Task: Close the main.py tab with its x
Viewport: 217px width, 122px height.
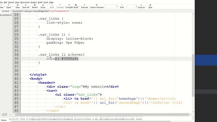Action: pyautogui.click(x=32, y=11)
